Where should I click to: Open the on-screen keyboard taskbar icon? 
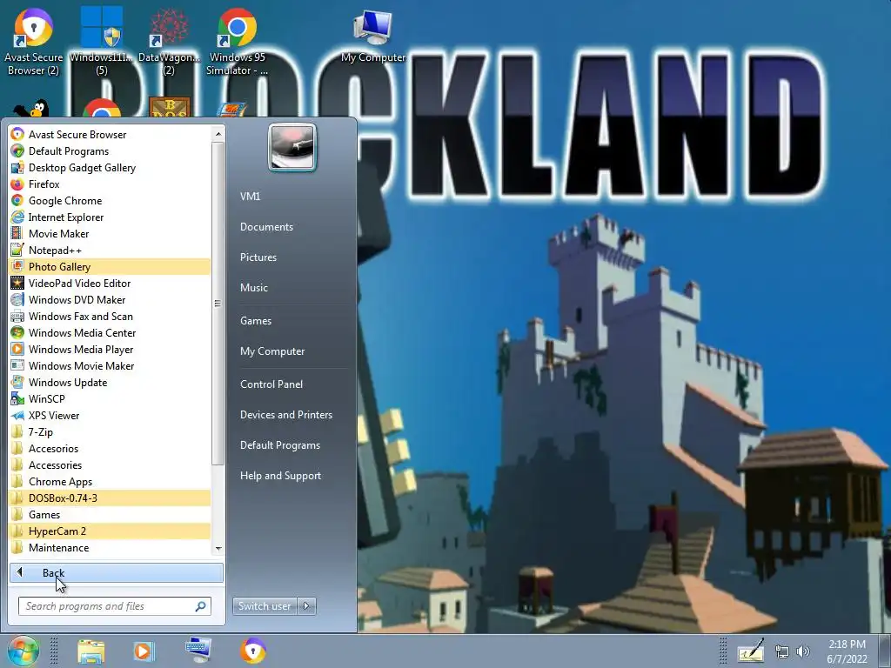[x=198, y=650]
